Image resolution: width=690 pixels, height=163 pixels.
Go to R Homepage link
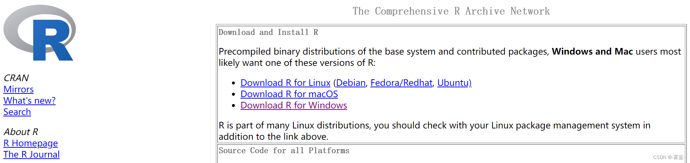(x=31, y=143)
